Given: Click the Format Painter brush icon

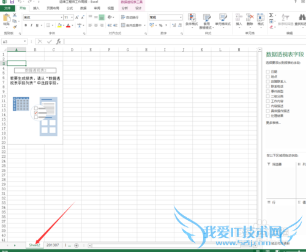Looking at the screenshot, I should pos(15,27).
